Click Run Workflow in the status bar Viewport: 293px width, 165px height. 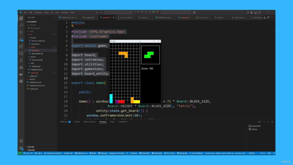point(196,153)
